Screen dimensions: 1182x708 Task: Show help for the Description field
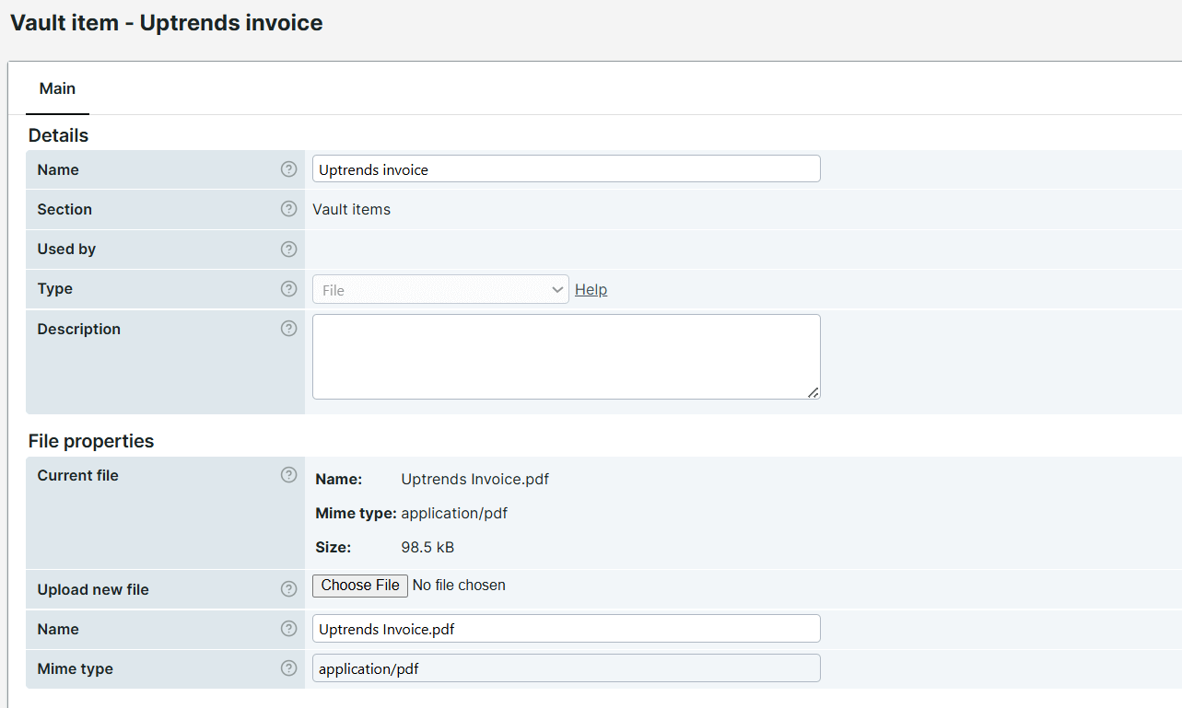[x=289, y=329]
